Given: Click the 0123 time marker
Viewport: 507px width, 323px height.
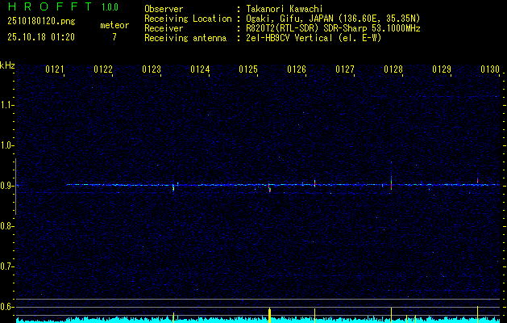Looking at the screenshot, I should click(x=152, y=69).
